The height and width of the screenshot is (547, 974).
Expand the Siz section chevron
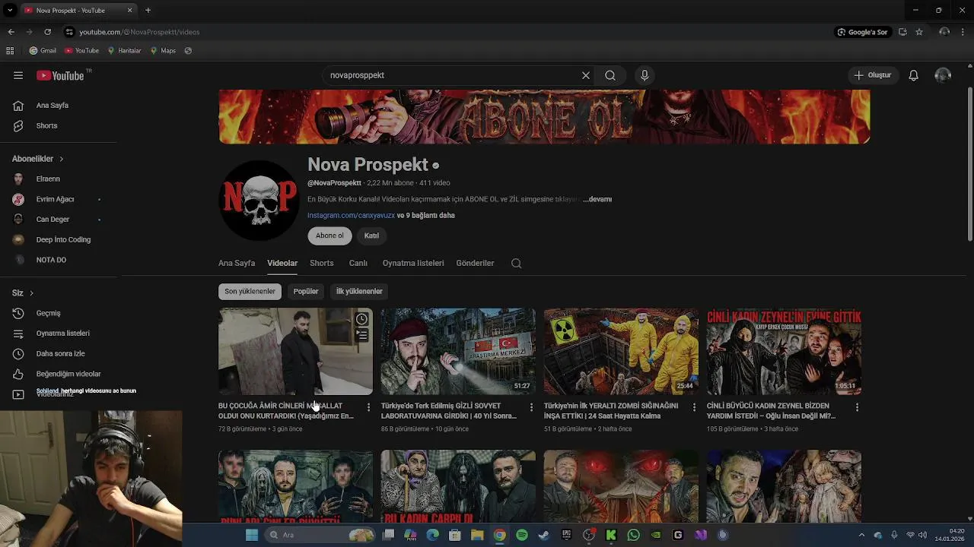(31, 292)
